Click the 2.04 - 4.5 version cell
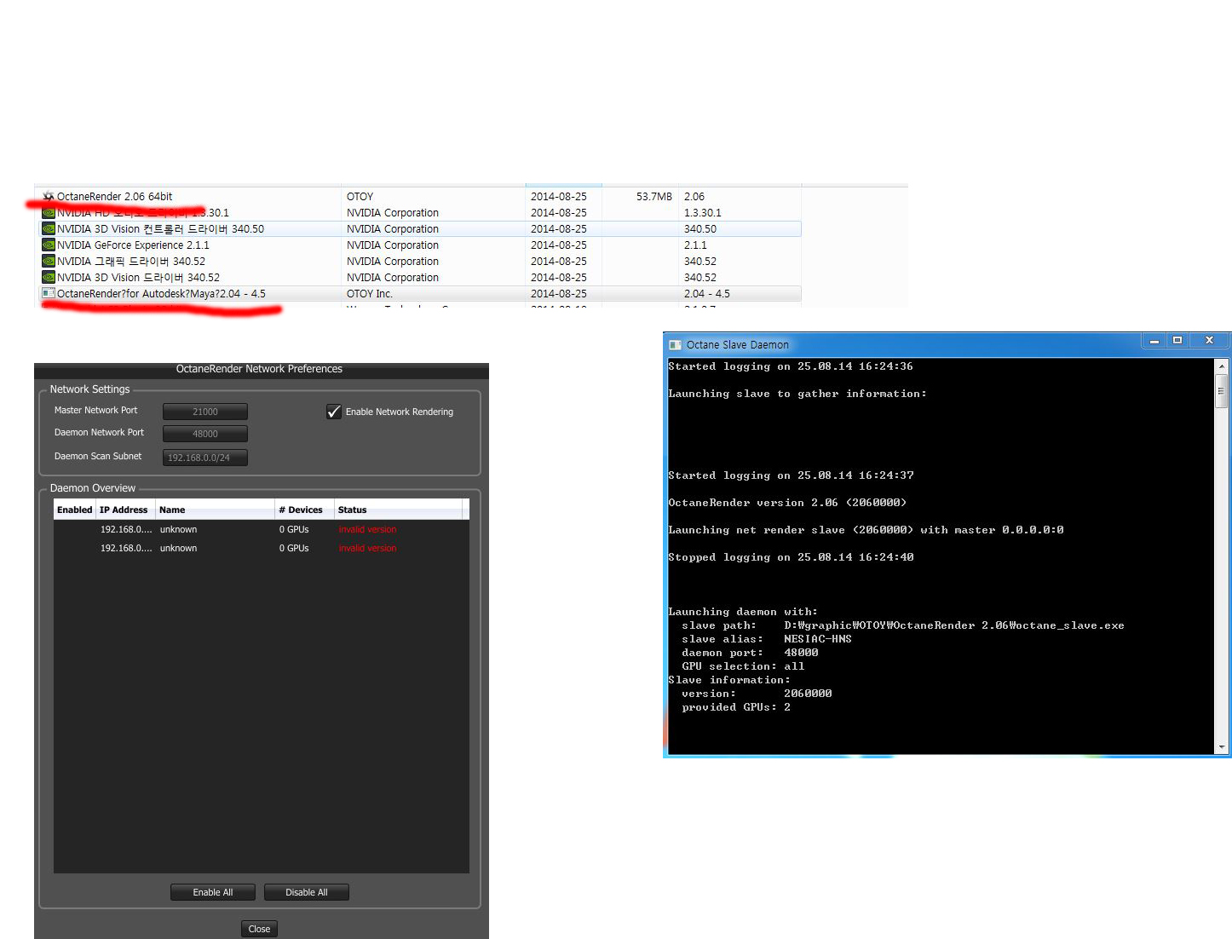The image size is (1232, 939). (707, 293)
